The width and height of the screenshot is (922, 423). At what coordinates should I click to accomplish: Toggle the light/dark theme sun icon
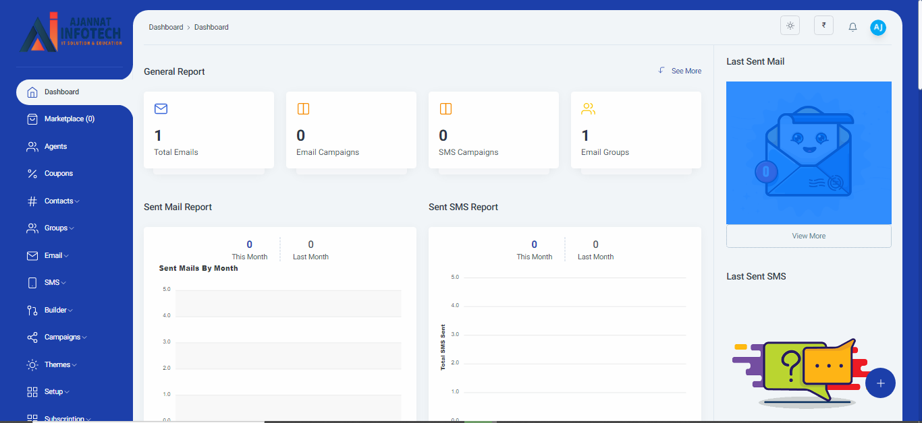point(790,26)
